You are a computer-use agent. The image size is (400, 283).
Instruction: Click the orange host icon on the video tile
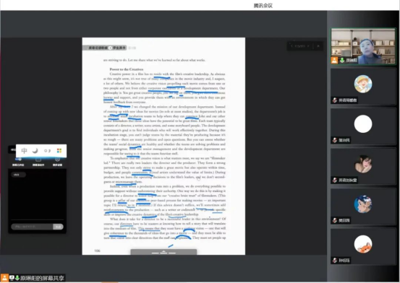point(335,61)
